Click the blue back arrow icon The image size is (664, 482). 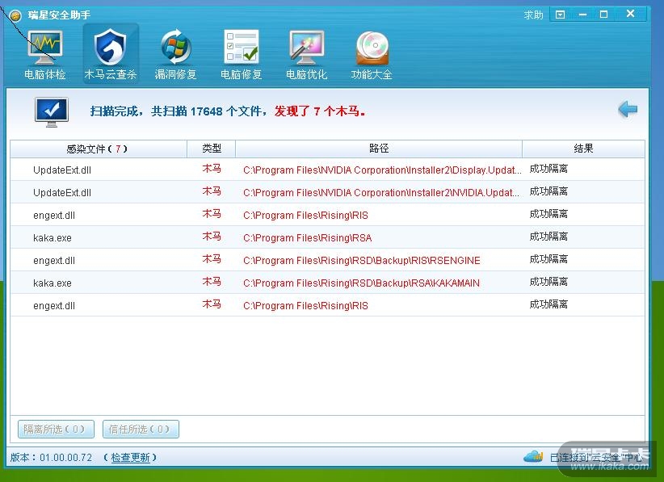(x=628, y=110)
